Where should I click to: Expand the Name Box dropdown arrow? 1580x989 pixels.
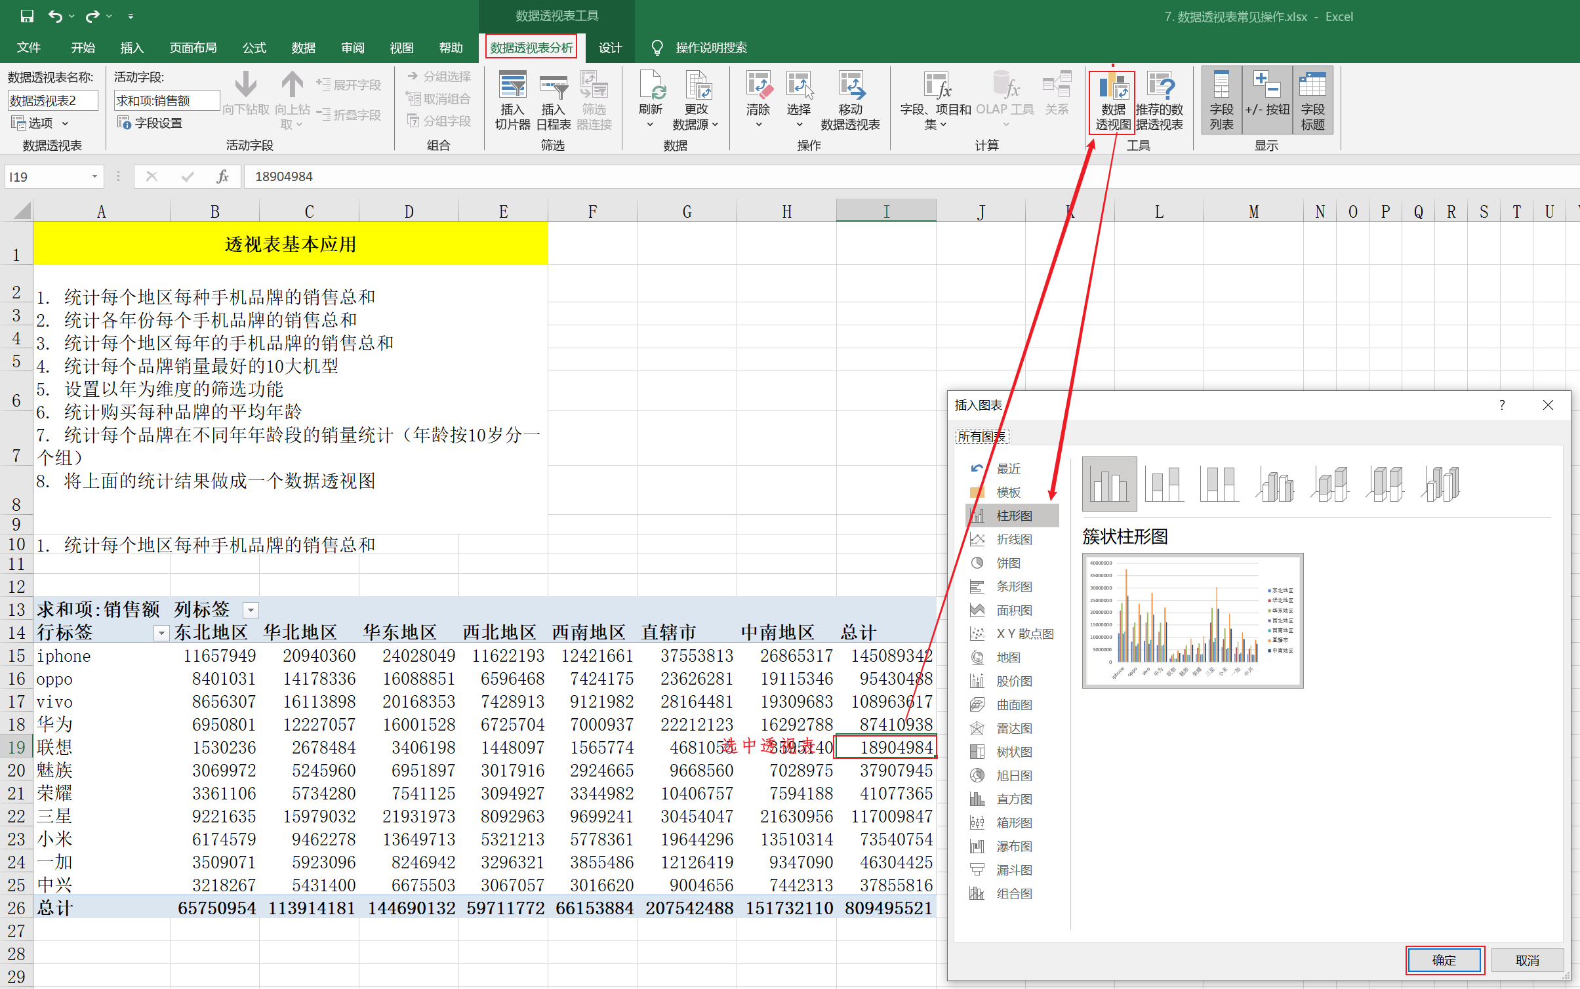pyautogui.click(x=94, y=176)
